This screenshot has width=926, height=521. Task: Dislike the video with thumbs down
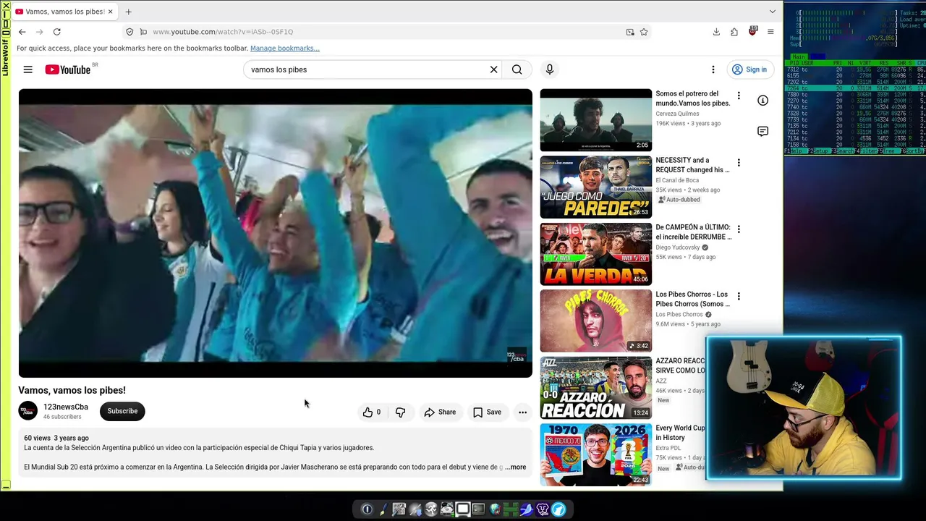pyautogui.click(x=400, y=412)
